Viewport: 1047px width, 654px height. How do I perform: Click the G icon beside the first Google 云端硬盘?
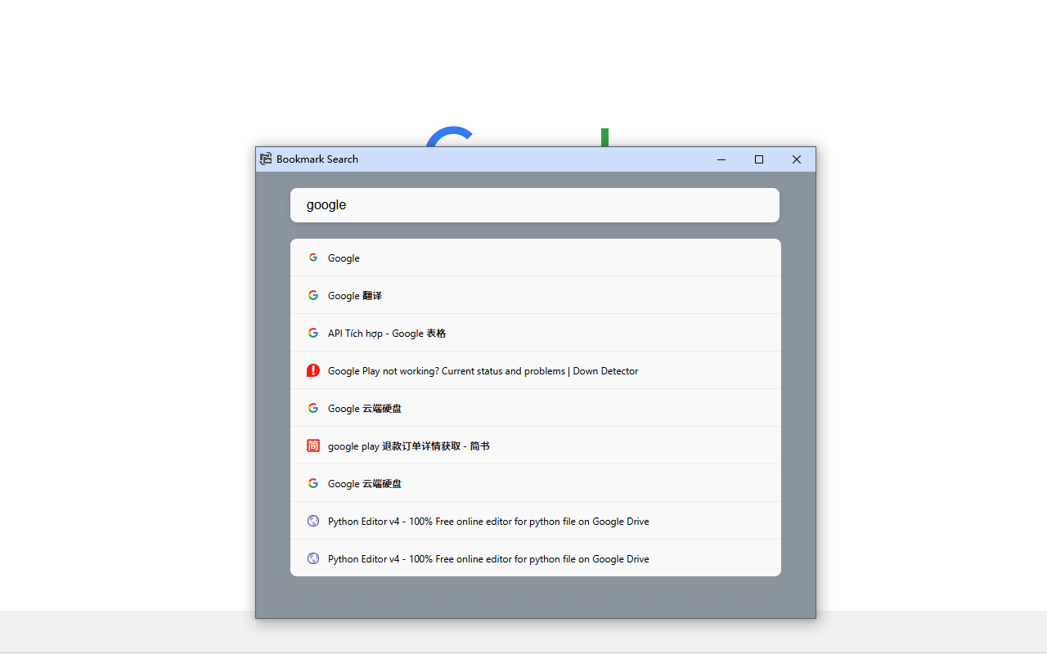pos(313,408)
